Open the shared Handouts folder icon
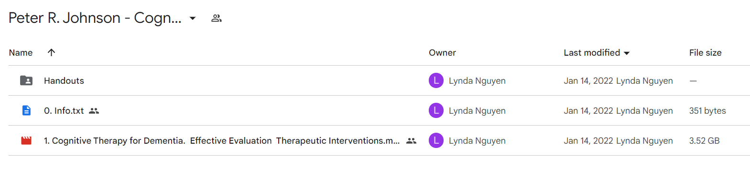 click(x=26, y=80)
